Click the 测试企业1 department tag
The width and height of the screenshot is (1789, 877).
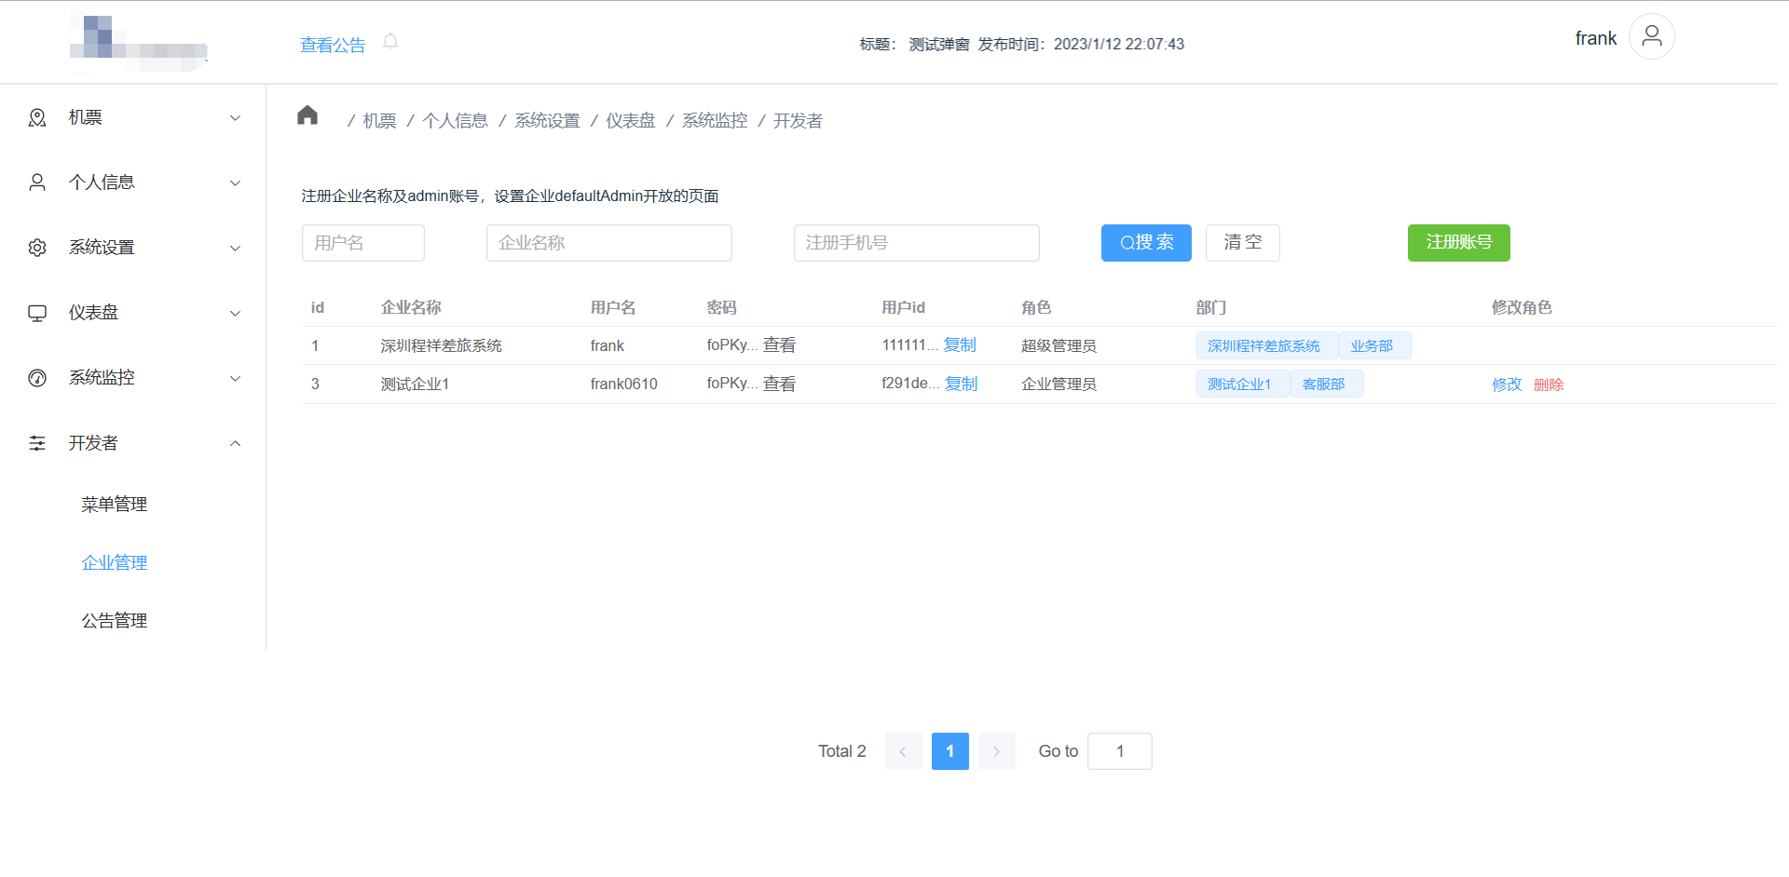(x=1243, y=384)
